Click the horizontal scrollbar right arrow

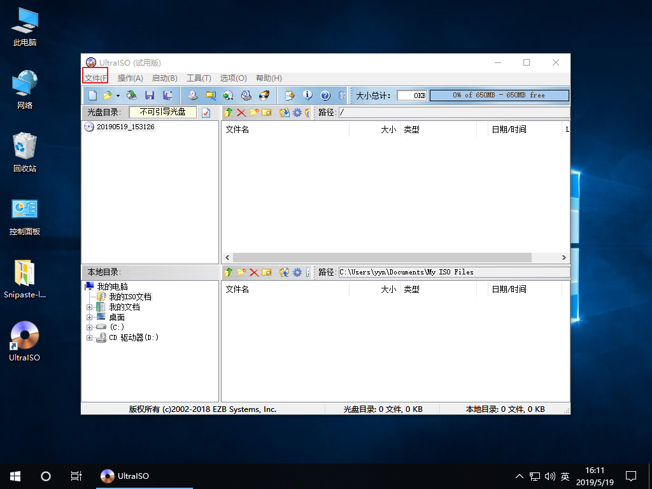[x=564, y=258]
